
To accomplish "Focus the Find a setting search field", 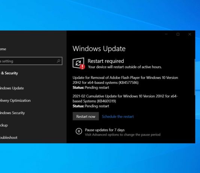I will point(31,61).
